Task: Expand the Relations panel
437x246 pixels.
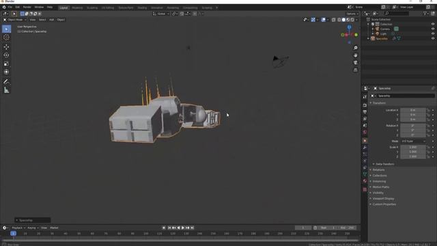Action: 378,170
